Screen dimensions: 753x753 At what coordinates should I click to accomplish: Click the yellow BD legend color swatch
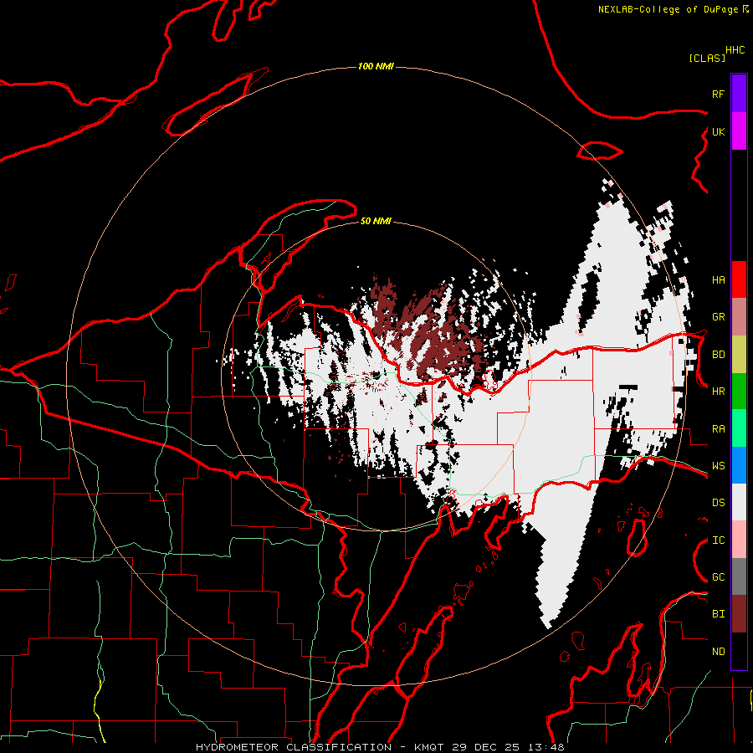point(739,354)
